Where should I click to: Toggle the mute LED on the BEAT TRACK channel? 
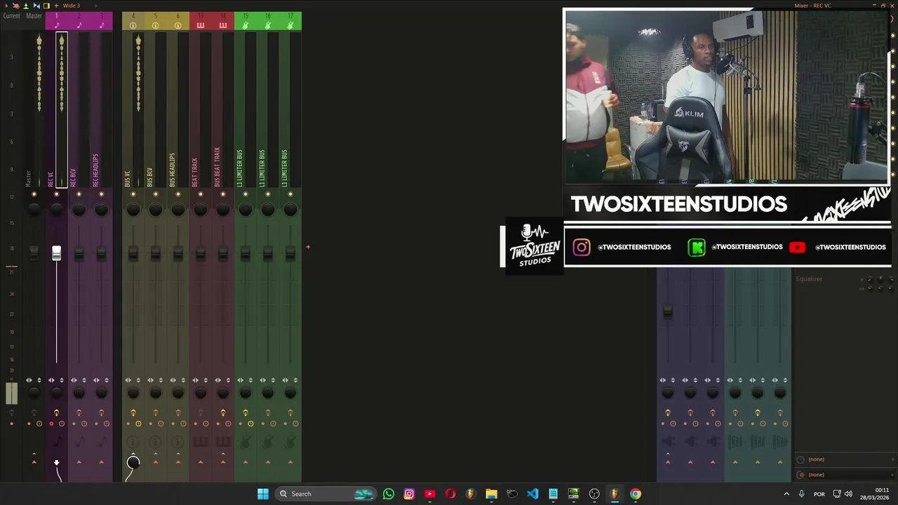201,194
